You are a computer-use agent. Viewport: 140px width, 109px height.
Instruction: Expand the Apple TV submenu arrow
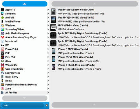[48, 10]
